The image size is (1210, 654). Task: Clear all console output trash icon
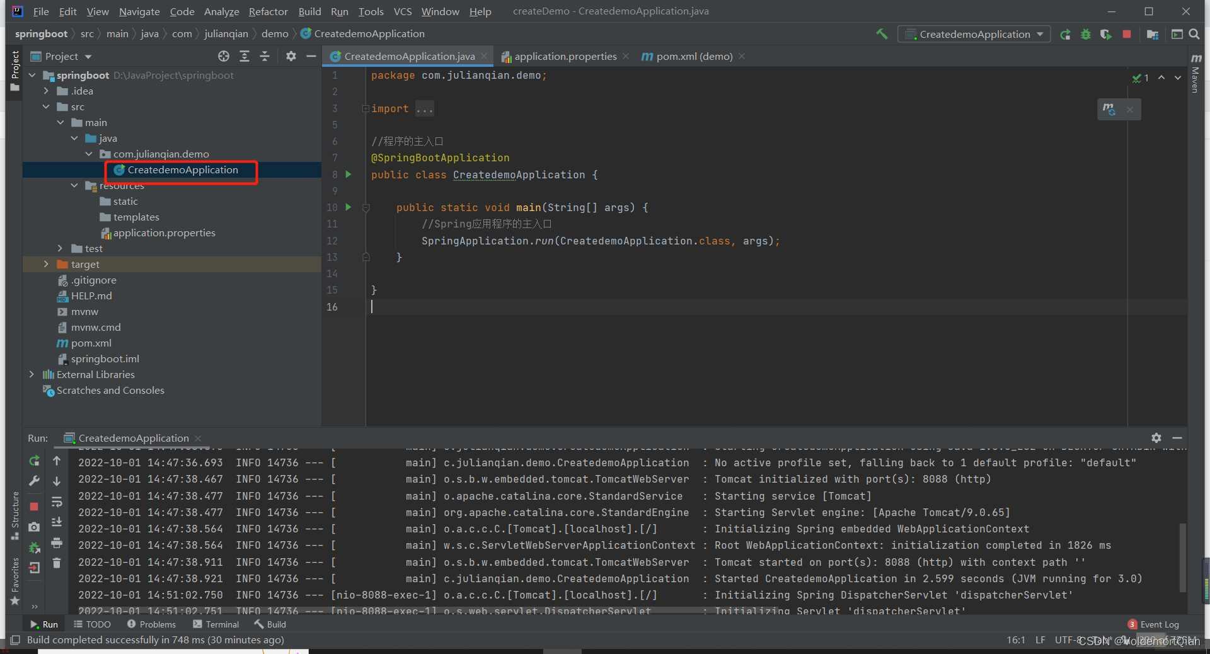[57, 563]
